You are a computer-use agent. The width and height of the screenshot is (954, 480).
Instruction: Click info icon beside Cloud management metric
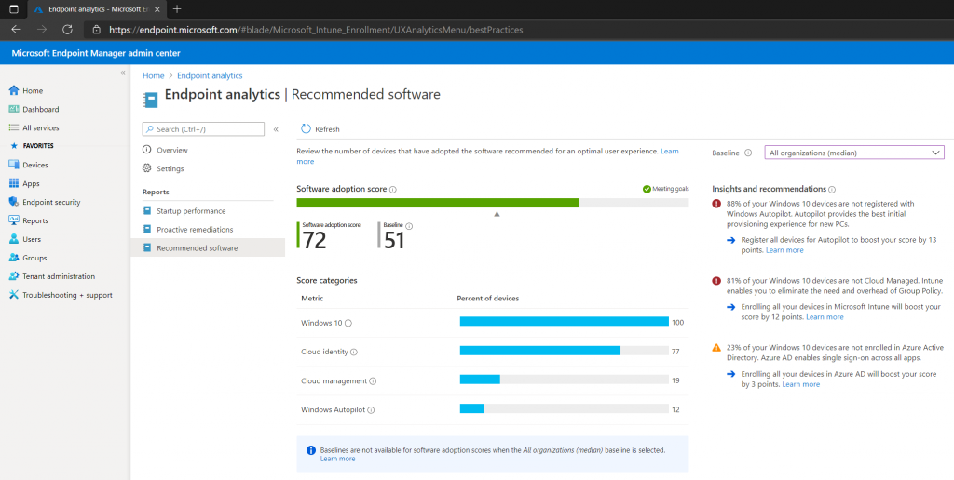(x=373, y=381)
